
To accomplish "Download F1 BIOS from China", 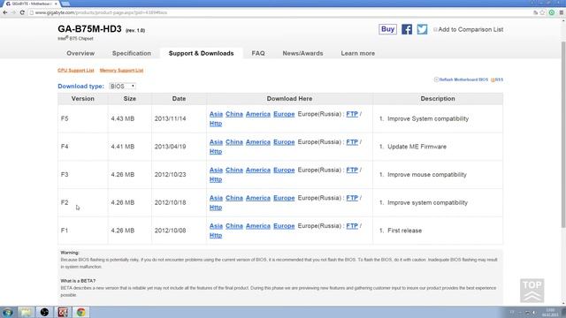I will point(233,226).
